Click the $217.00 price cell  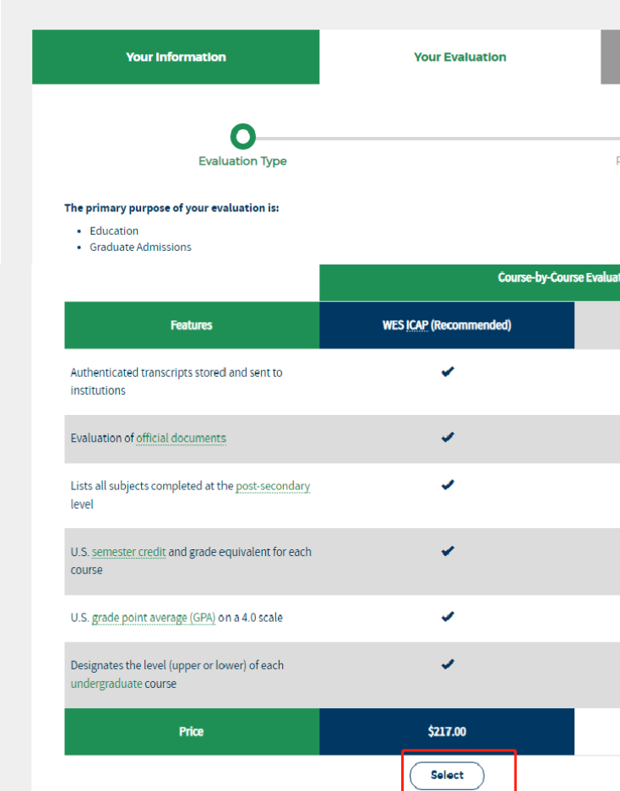tap(447, 732)
